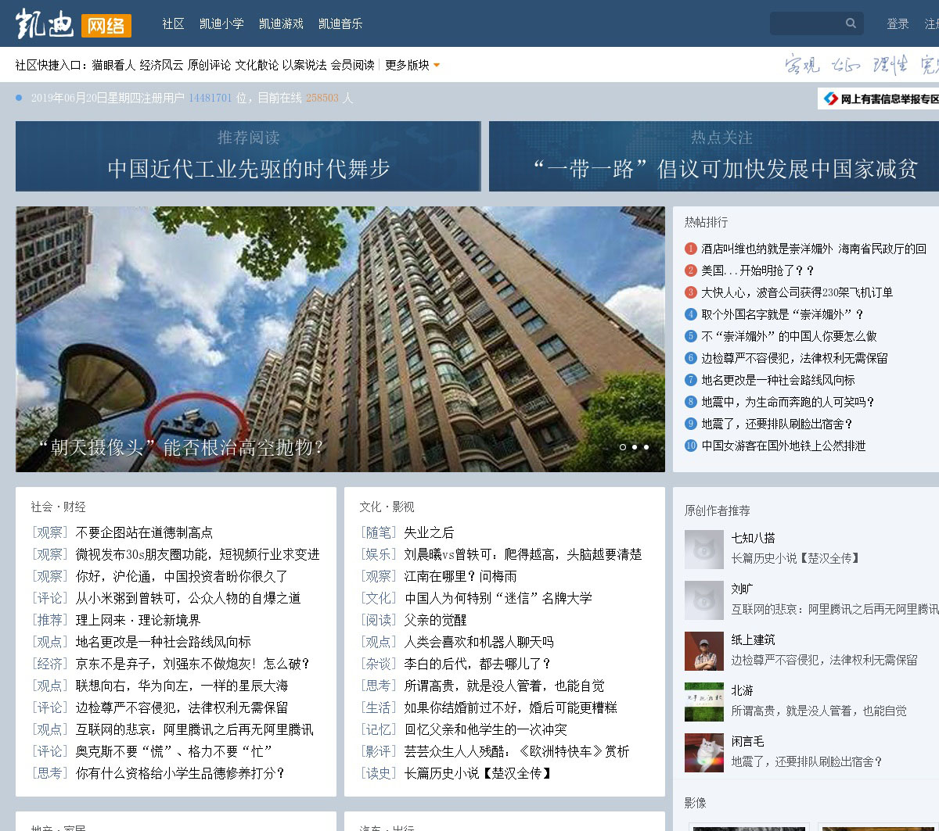Image resolution: width=939 pixels, height=831 pixels.
Task: Expand 更多版块 dropdown
Action: [x=412, y=65]
